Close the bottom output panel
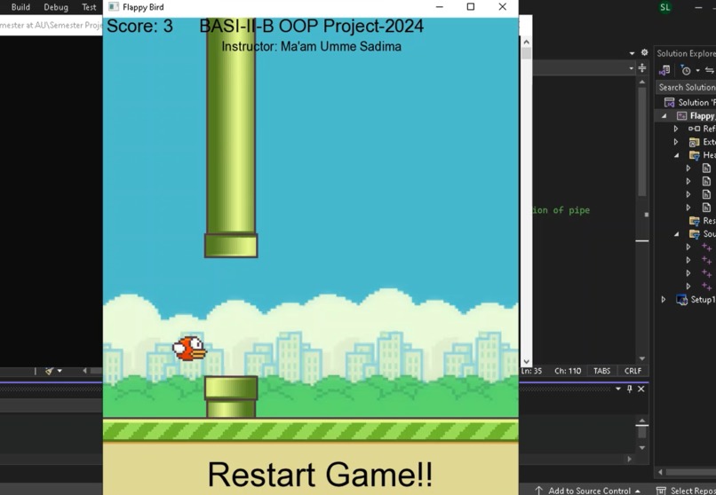Viewport: 716px width, 495px height. tap(641, 389)
